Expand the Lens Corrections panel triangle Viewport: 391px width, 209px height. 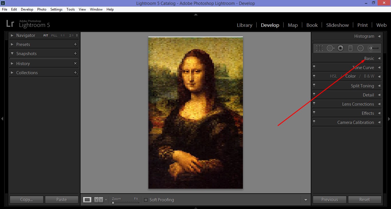[x=379, y=104]
